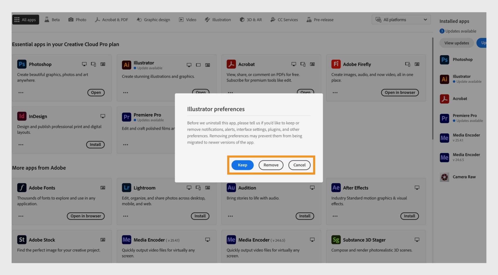
Task: Click Keep in the Illustrator preferences dialog
Action: click(242, 165)
